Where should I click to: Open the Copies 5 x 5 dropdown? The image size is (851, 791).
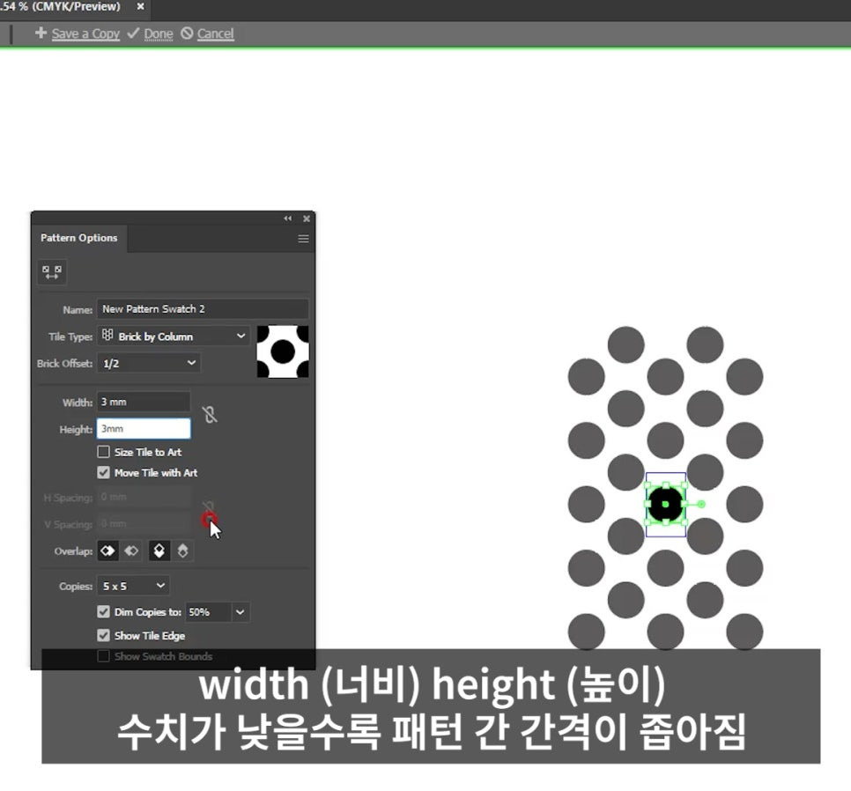coord(134,586)
